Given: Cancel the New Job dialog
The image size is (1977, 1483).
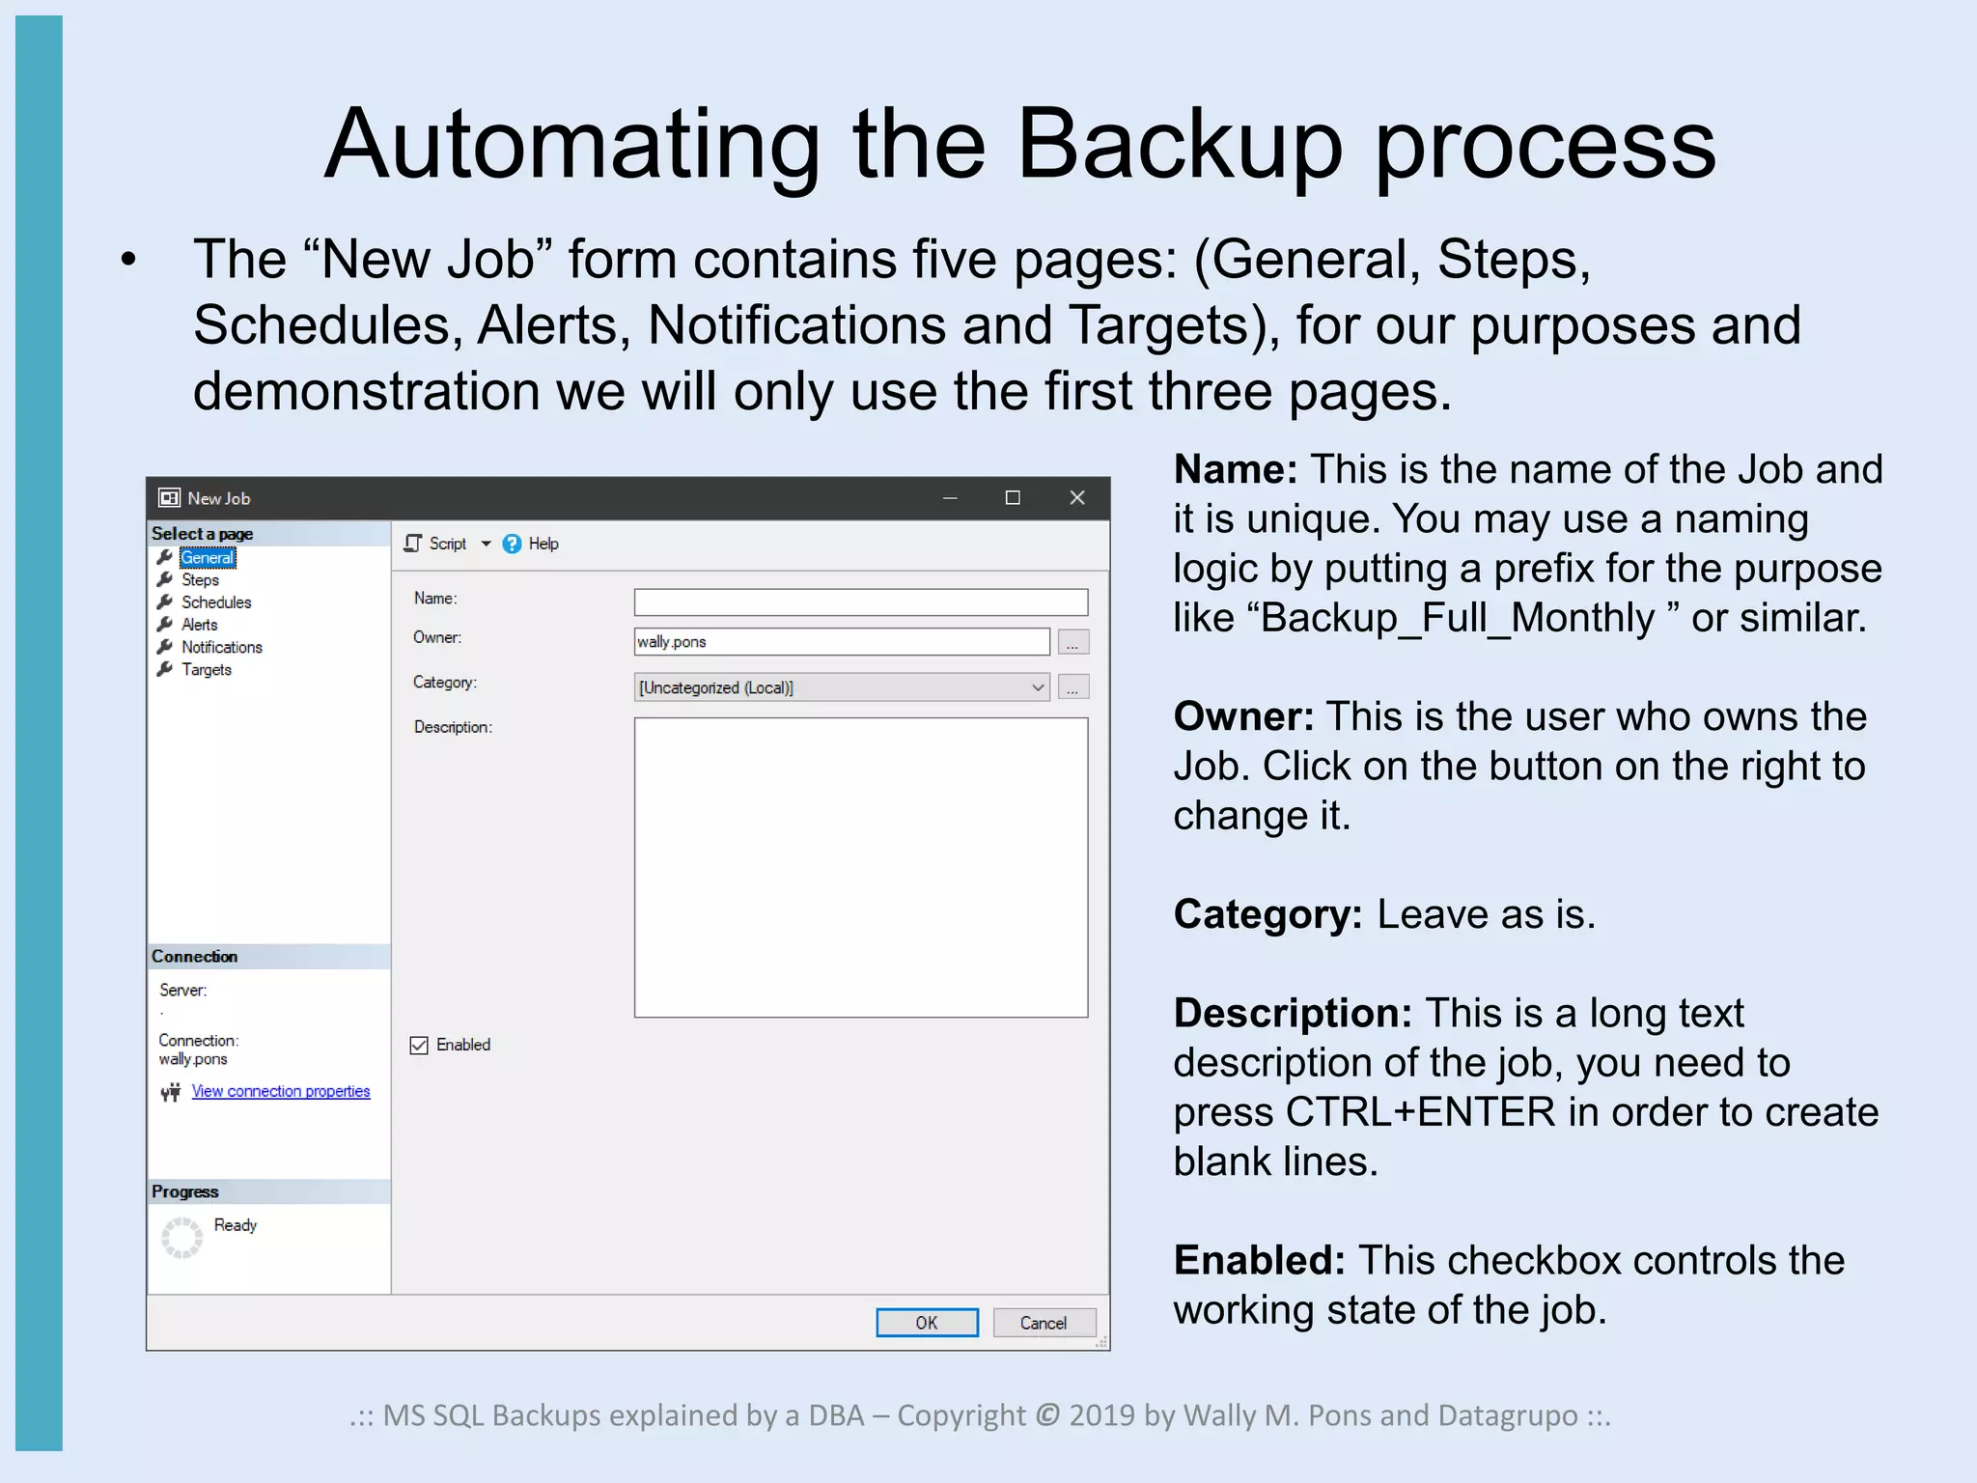Looking at the screenshot, I should tap(1044, 1323).
